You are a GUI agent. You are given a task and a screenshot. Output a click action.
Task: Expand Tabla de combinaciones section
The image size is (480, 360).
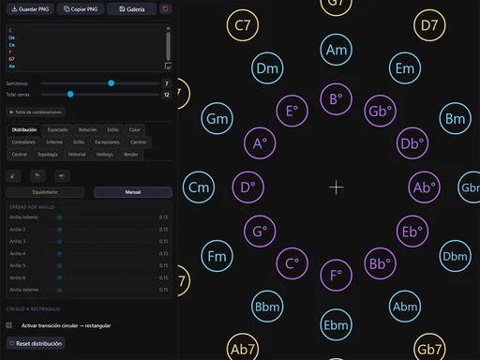(x=36, y=112)
